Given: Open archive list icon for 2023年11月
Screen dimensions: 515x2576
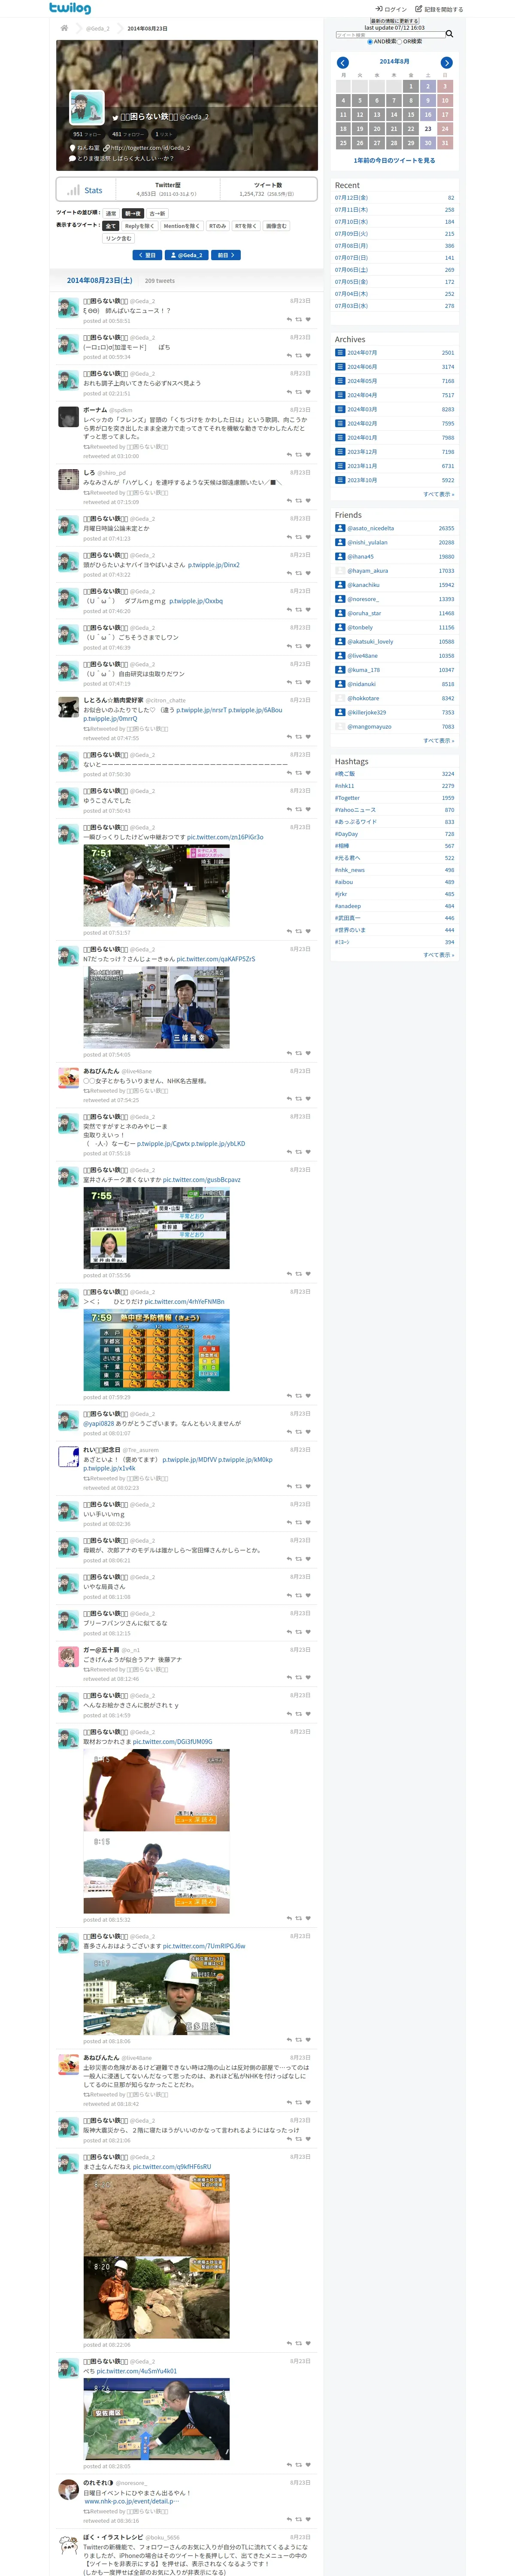Looking at the screenshot, I should [x=340, y=465].
